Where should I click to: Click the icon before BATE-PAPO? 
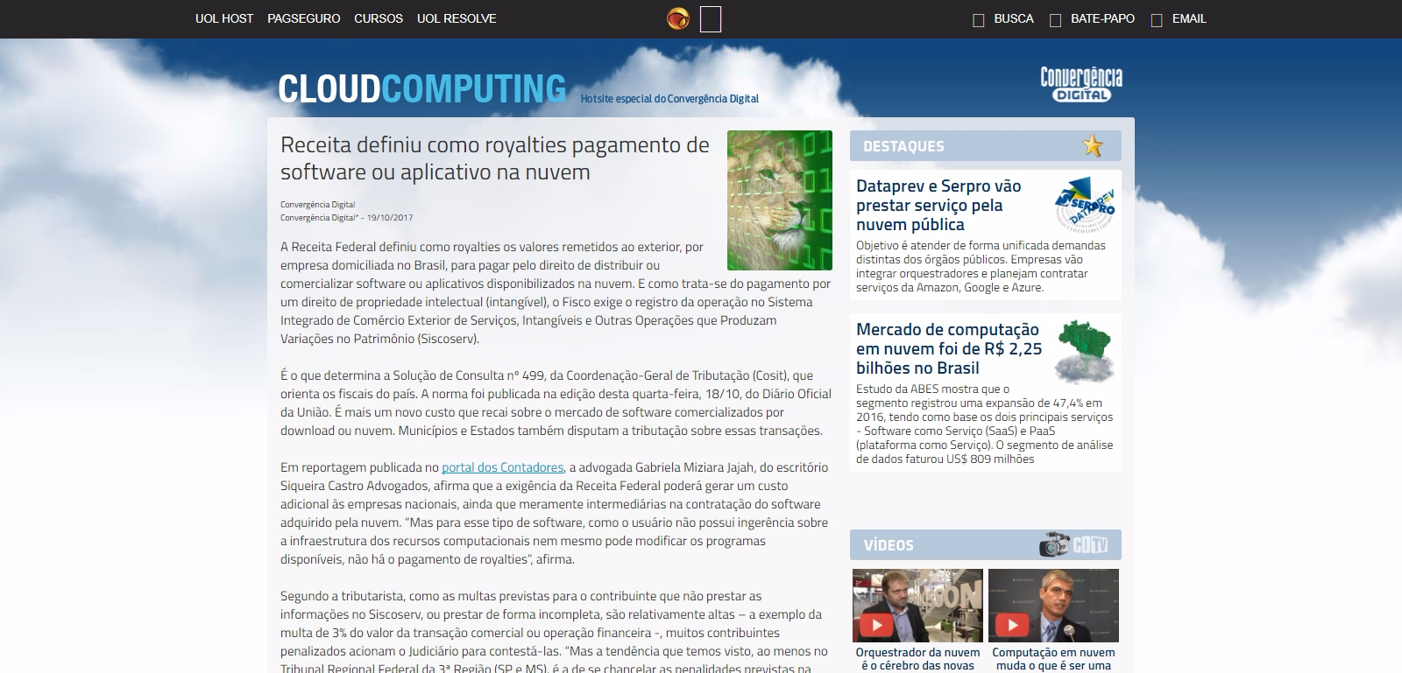1055,20
